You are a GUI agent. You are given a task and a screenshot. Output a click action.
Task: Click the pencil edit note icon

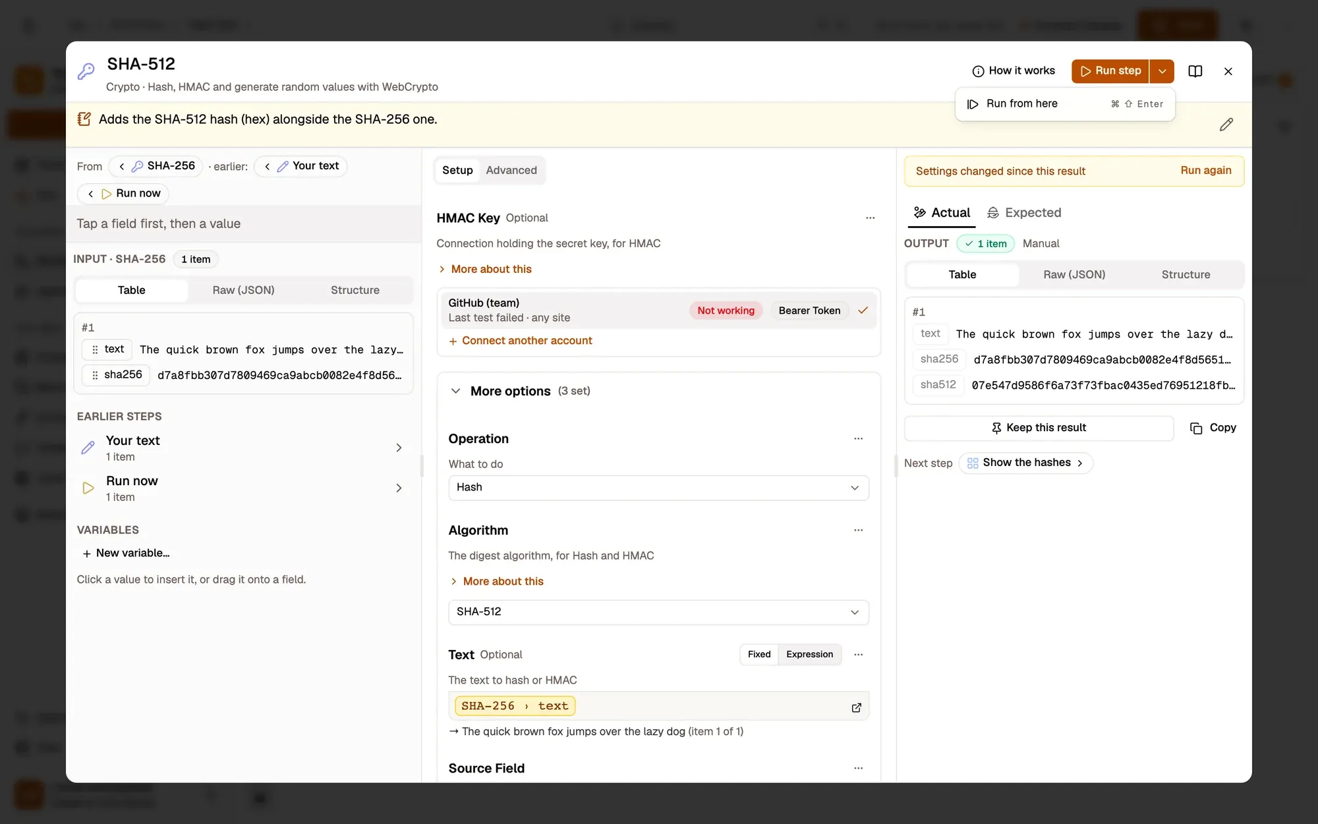pos(1226,125)
